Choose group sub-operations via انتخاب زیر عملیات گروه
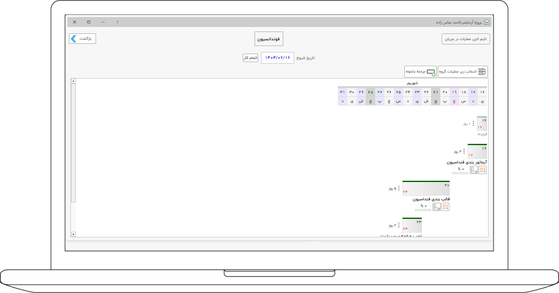The image size is (559, 293). pos(463,72)
